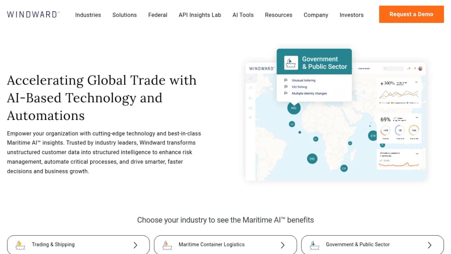Click the Maritime Container Logistics ship icon
451x254 pixels.
point(167,245)
